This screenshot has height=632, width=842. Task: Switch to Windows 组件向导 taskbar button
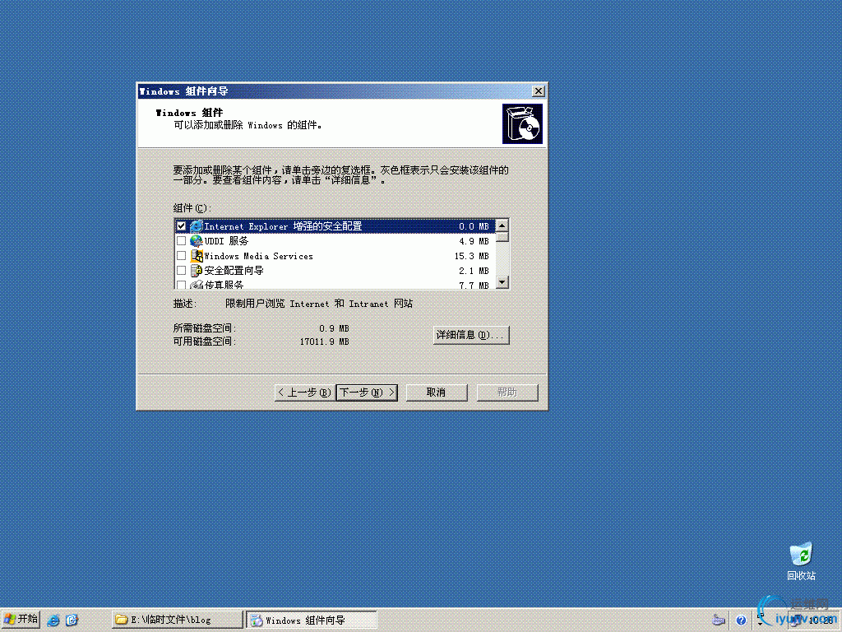(x=312, y=620)
